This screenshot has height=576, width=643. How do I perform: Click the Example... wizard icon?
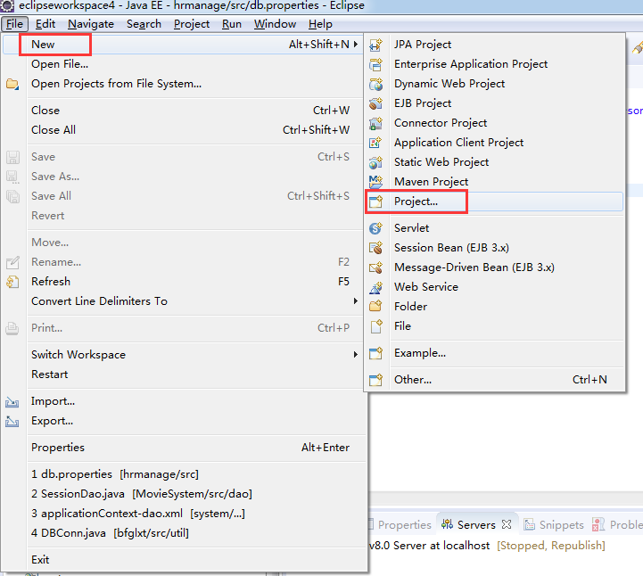point(375,353)
